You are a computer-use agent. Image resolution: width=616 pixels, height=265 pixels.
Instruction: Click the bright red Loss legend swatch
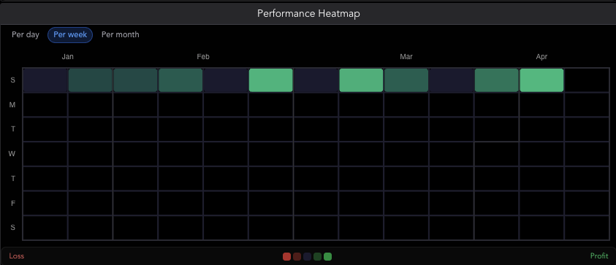286,257
